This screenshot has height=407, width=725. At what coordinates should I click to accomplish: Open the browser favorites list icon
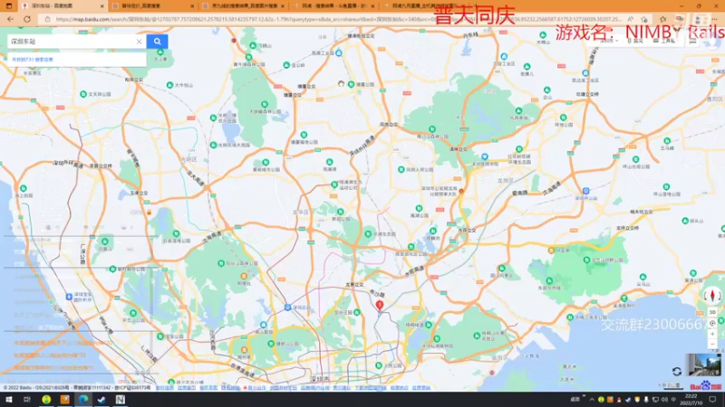coord(663,19)
